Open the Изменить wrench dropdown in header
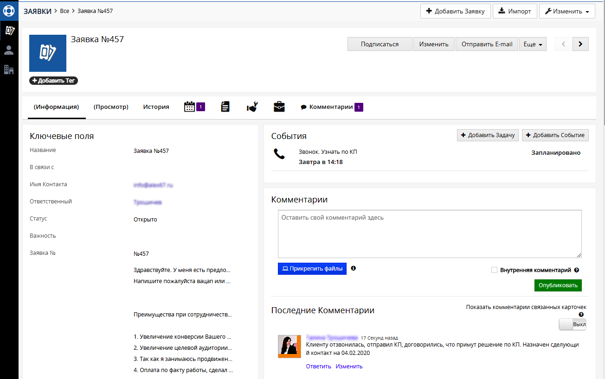 (x=566, y=11)
